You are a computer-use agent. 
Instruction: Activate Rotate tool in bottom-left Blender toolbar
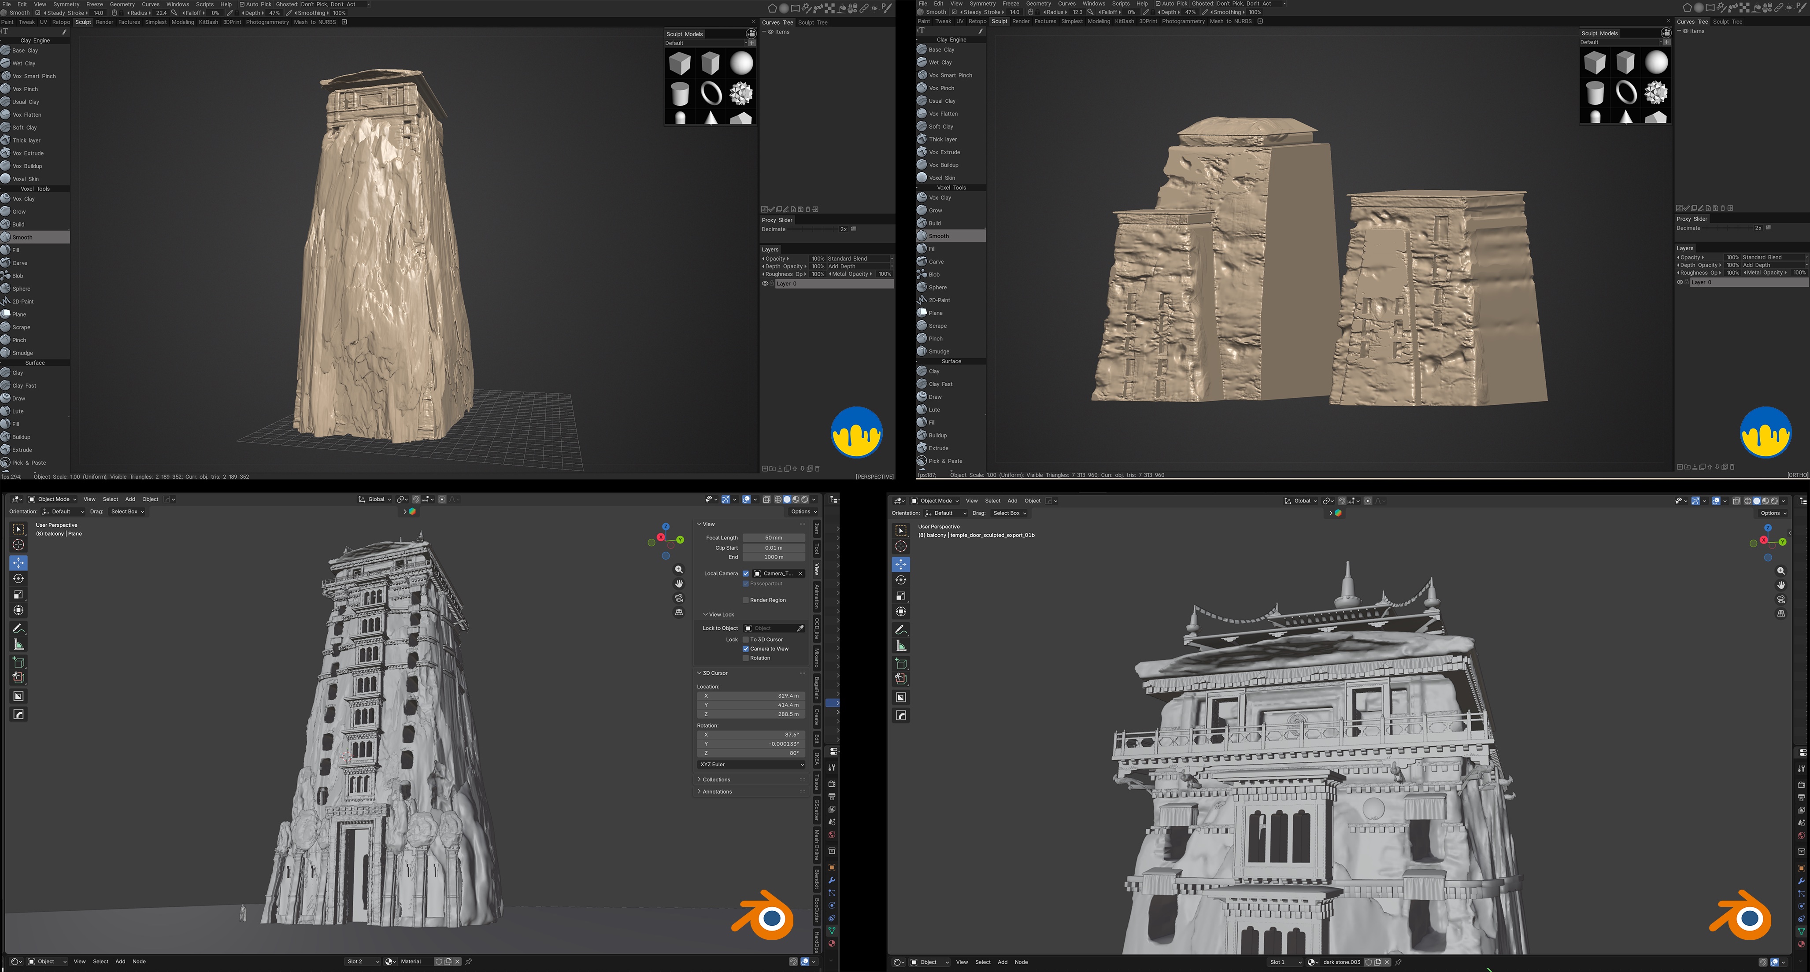point(19,579)
